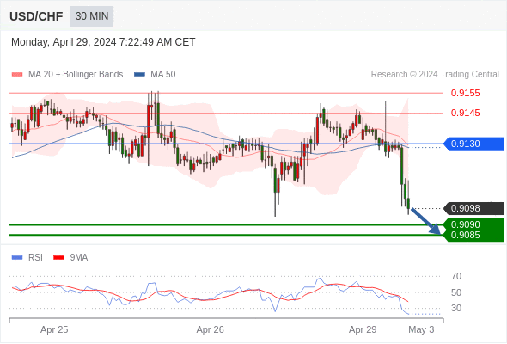Click the 0.9155 resistance level label
Viewport: 507px width, 344px height.
point(465,93)
